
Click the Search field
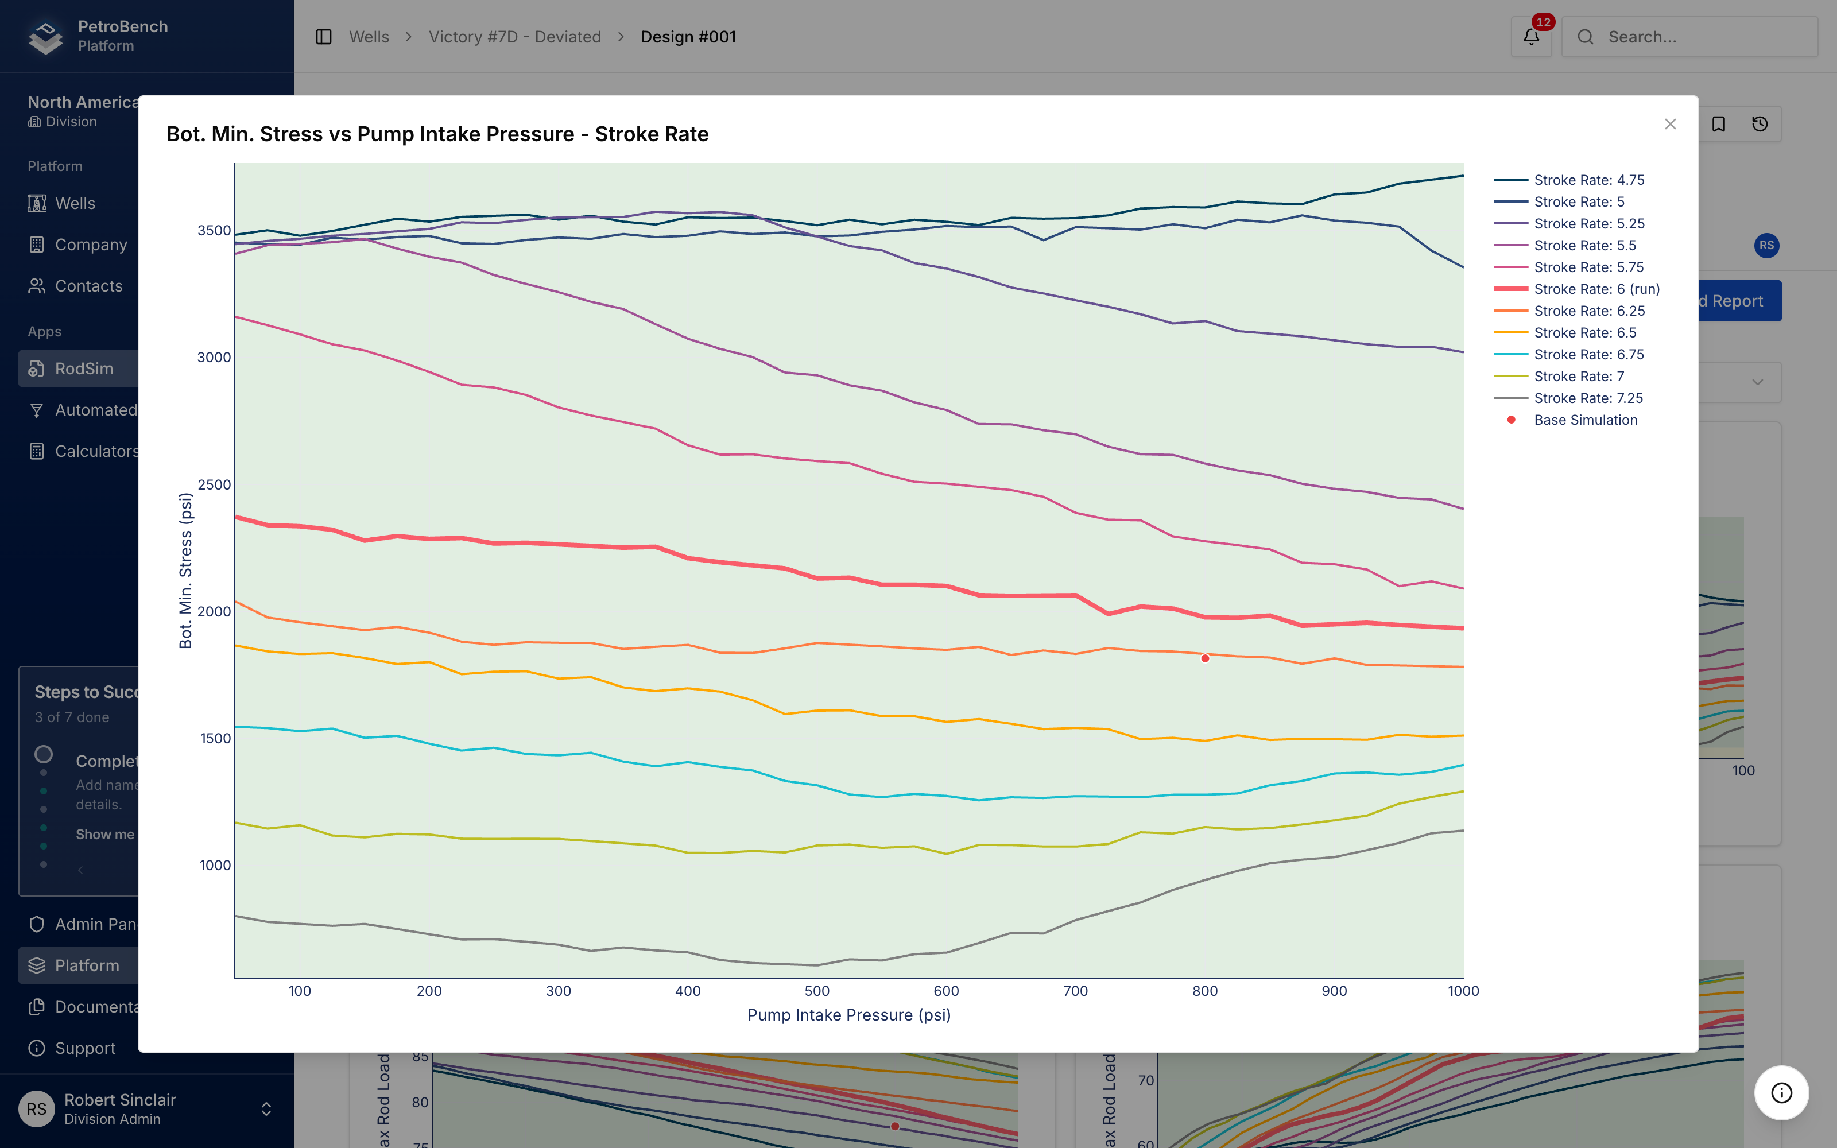tap(1689, 36)
